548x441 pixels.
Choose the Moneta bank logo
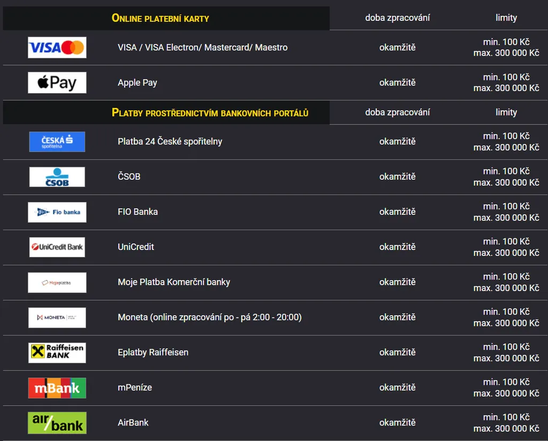(x=57, y=317)
